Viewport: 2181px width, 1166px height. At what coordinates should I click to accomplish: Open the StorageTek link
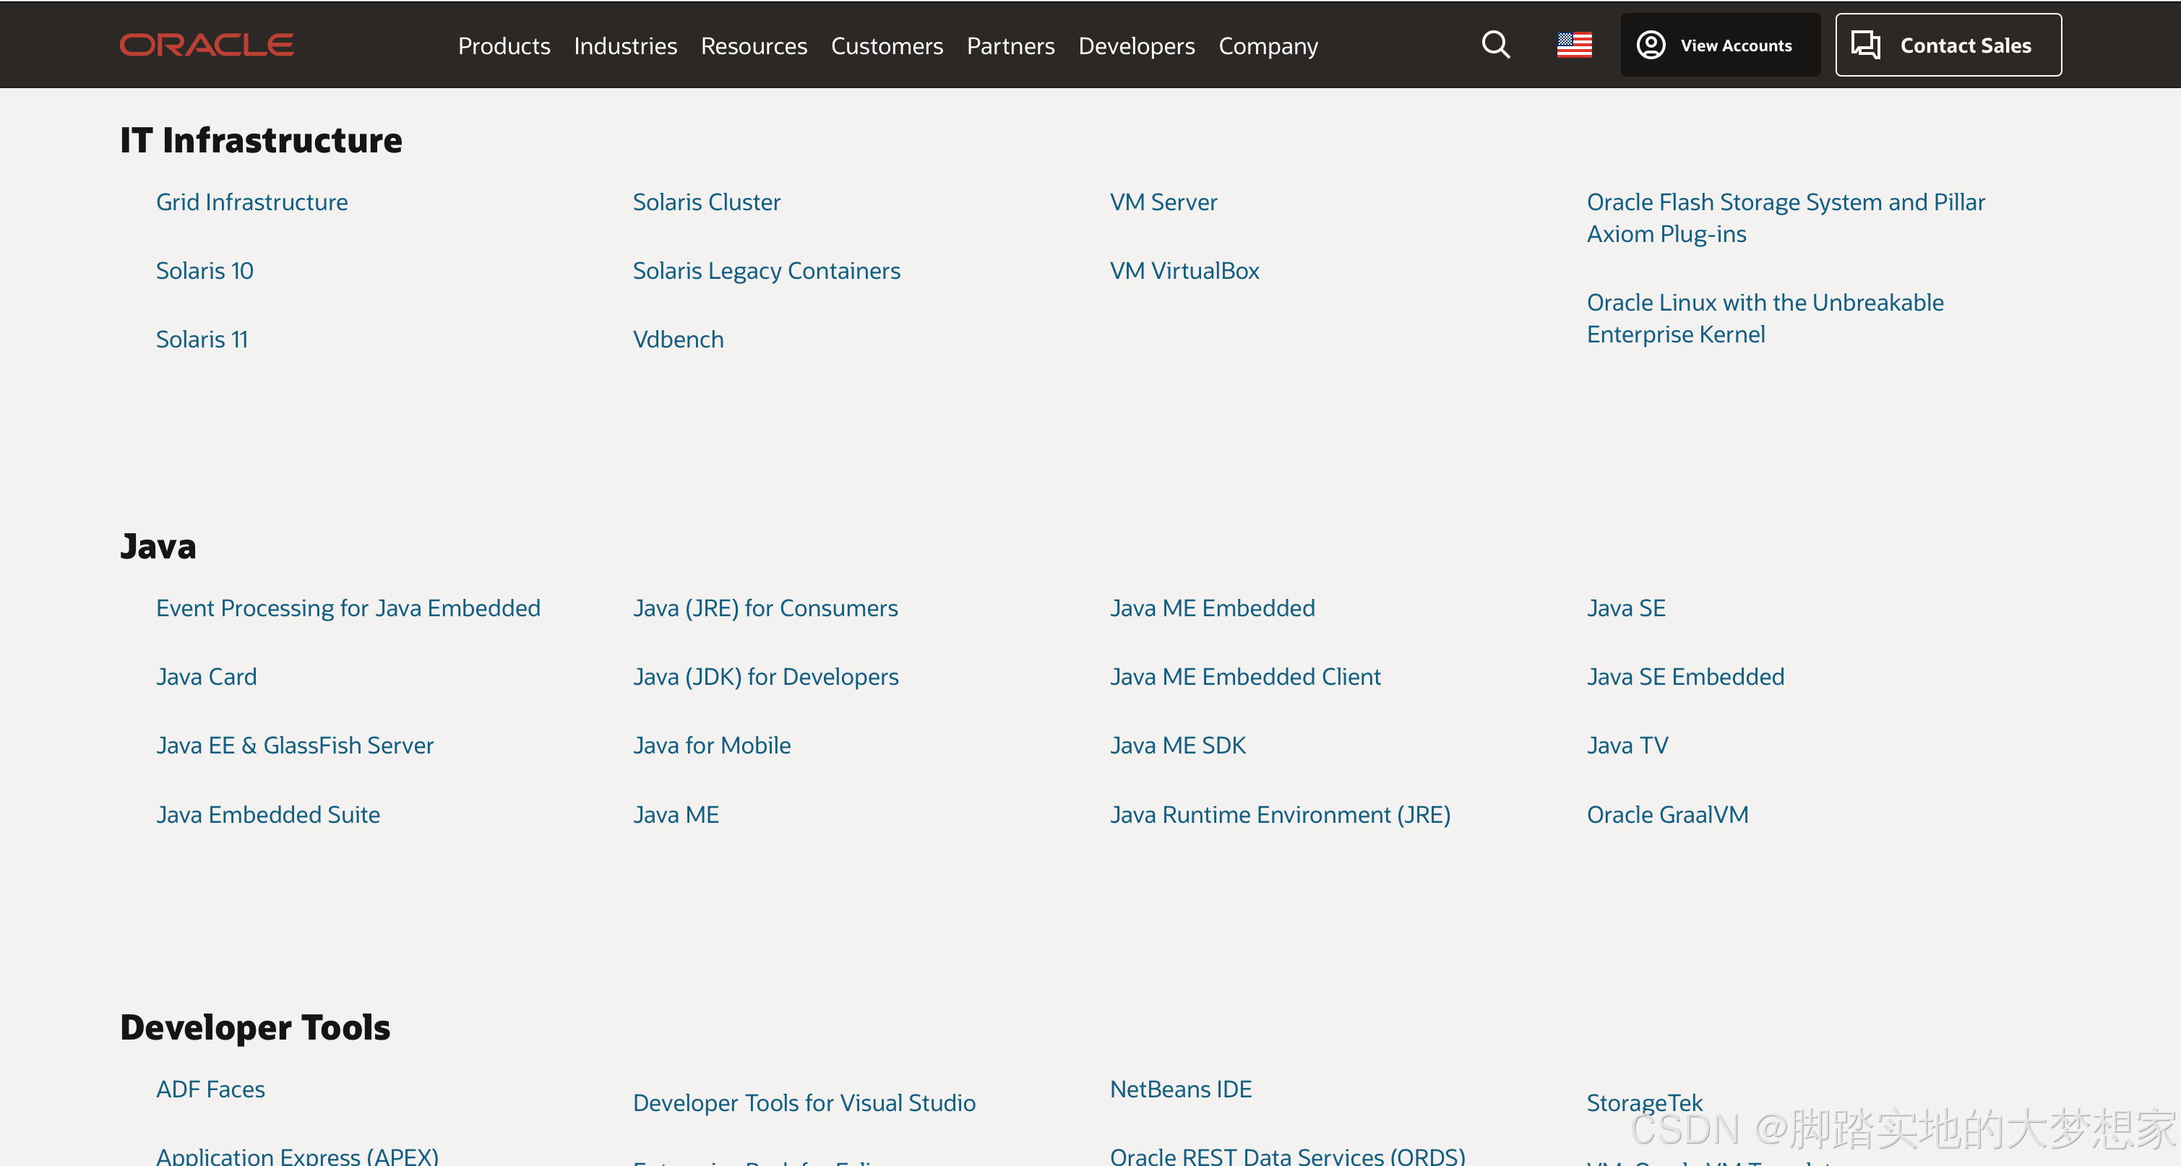pos(1643,1102)
